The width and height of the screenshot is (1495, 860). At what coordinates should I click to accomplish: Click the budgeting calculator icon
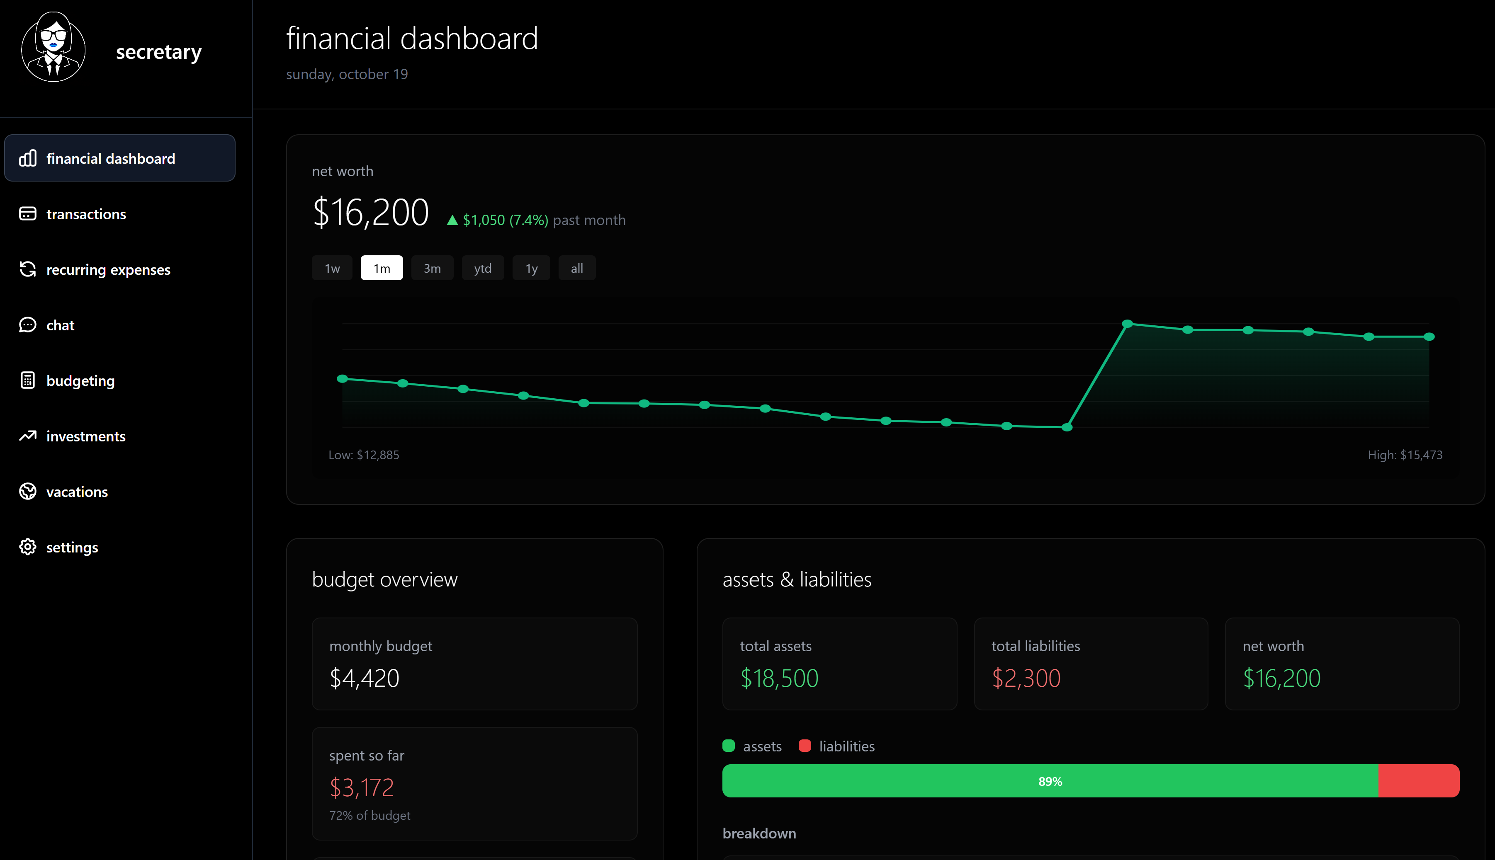28,380
